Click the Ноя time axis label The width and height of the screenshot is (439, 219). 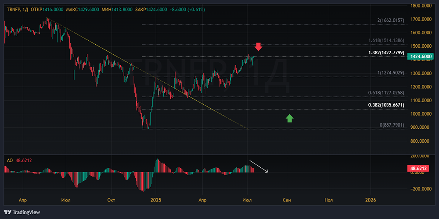[x=328, y=200]
